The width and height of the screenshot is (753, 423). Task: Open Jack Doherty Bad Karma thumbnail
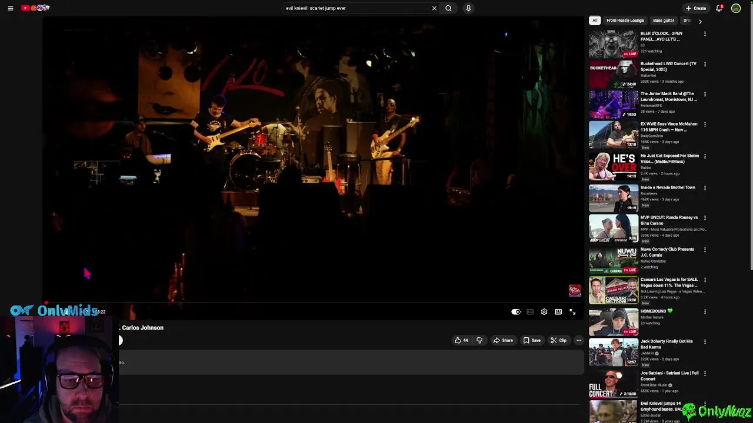[614, 352]
